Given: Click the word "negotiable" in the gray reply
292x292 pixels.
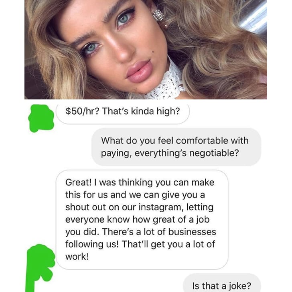Looking at the screenshot, I should click(x=214, y=153).
